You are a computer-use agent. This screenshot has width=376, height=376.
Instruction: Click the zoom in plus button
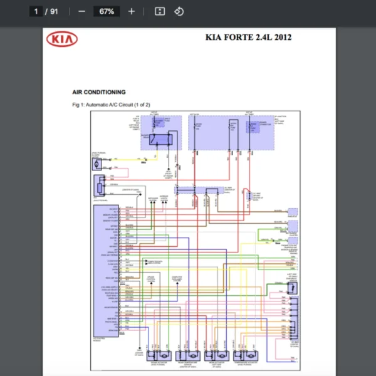click(131, 11)
